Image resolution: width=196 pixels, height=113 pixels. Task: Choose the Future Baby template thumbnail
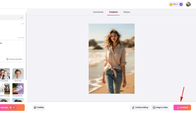(x=5, y=74)
